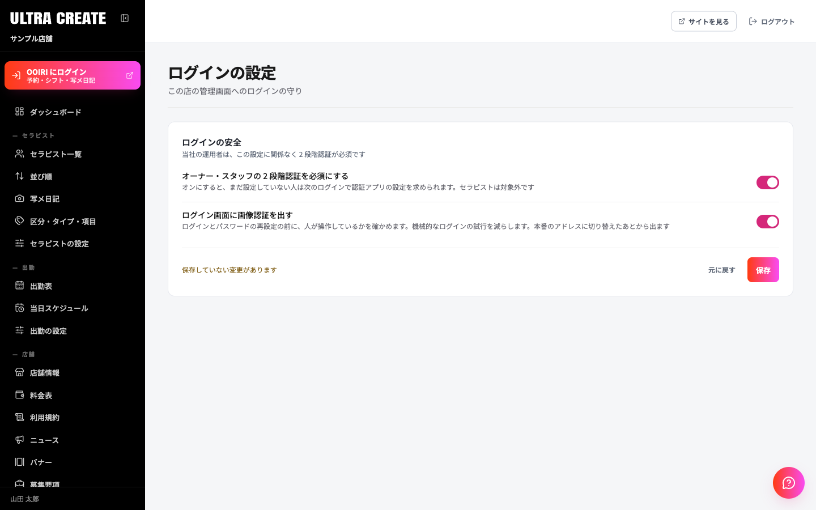Viewport: 816px width, 510px height.
Task: Toggle the ログイン画面に画像認証 switch
Action: (768, 222)
